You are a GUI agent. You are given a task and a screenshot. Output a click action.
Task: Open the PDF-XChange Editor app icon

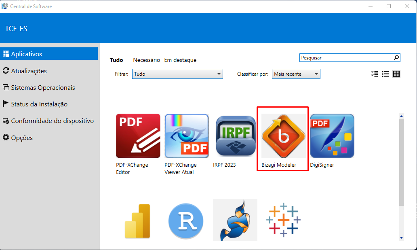[x=138, y=136]
